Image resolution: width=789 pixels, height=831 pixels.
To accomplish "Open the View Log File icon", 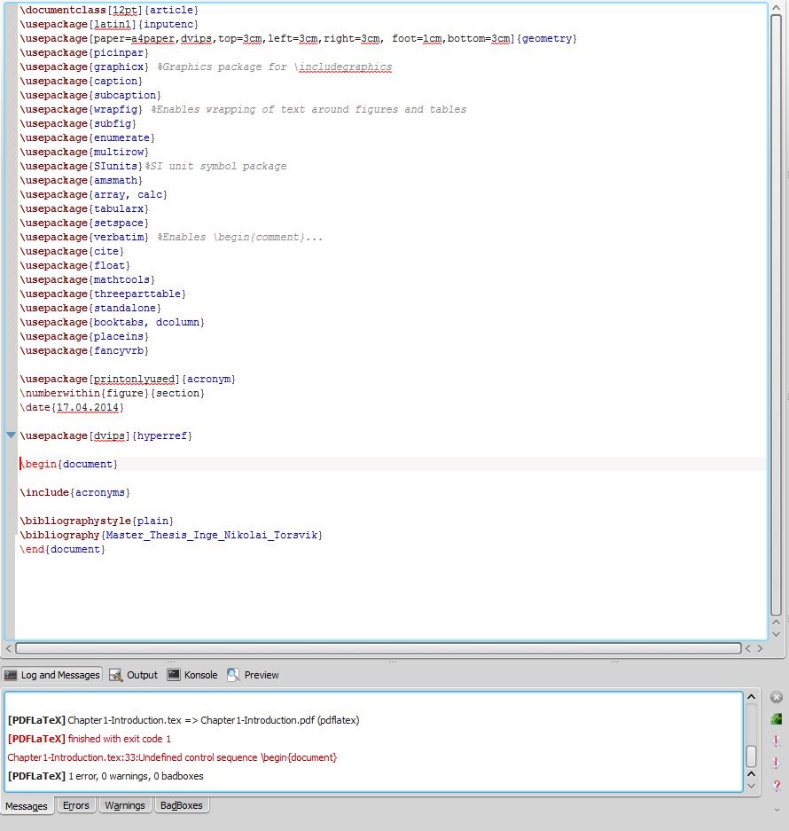I will [777, 719].
